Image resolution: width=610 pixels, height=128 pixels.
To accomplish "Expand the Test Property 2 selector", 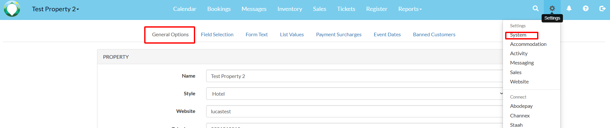I will (55, 9).
